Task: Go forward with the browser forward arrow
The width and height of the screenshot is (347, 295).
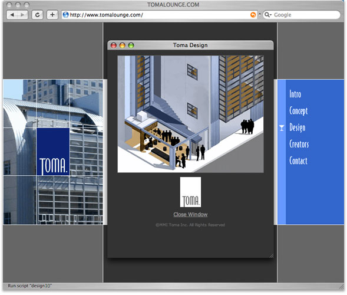Action: (22, 15)
